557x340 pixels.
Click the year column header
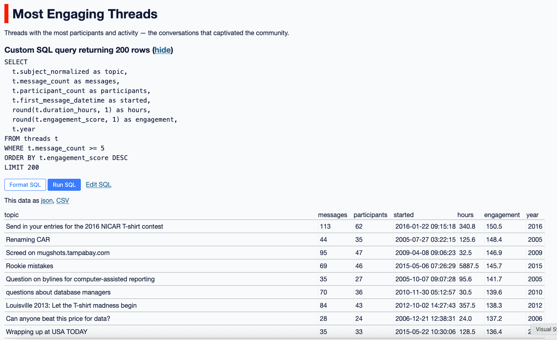532,215
